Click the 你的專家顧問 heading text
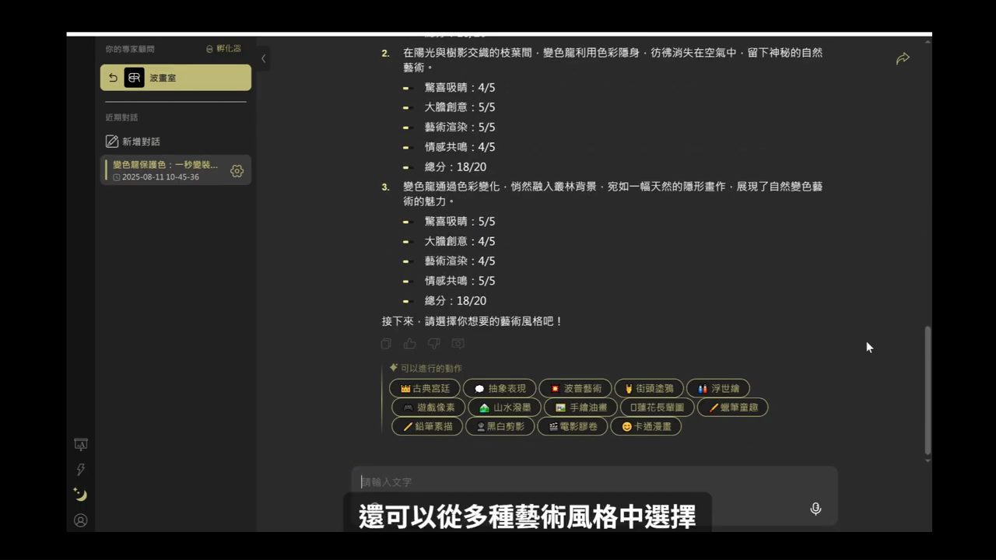The height and width of the screenshot is (560, 996). [x=130, y=49]
